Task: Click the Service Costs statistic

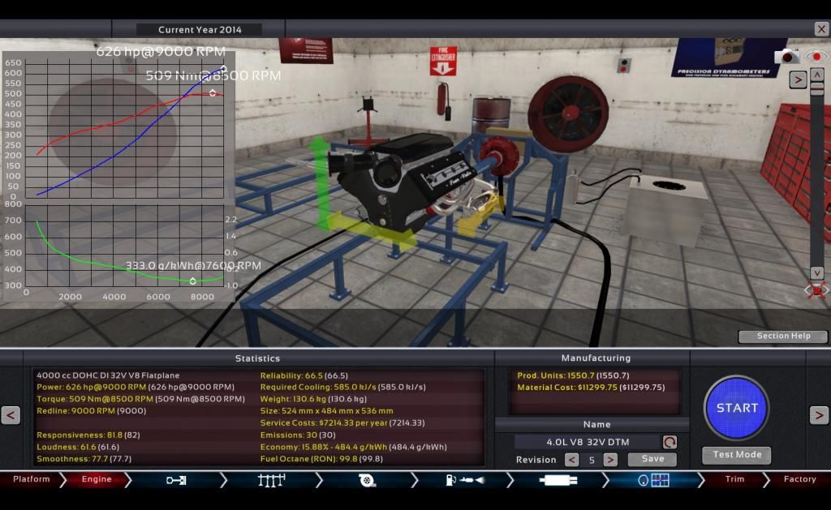Action: click(x=342, y=422)
